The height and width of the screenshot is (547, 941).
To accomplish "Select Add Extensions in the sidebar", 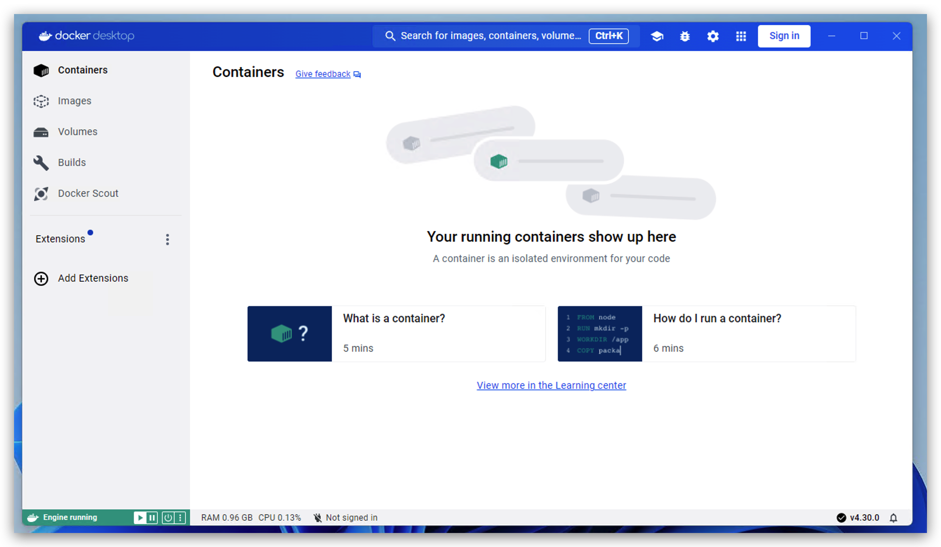I will point(106,278).
